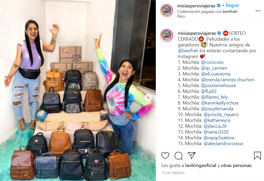Open @jossiwinehouse profile link
The image size is (264, 181).
pos(218,85)
